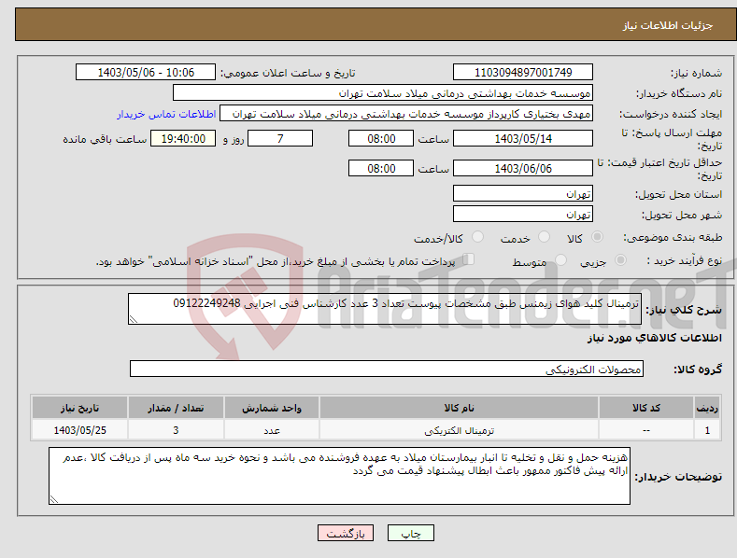Click the remaining days field showing 7
This screenshot has height=558, width=737.
pyautogui.click(x=280, y=138)
